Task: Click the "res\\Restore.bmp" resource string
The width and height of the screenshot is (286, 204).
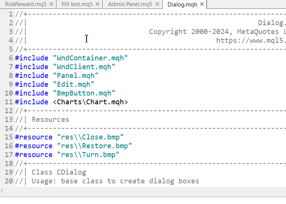Action: coord(95,146)
